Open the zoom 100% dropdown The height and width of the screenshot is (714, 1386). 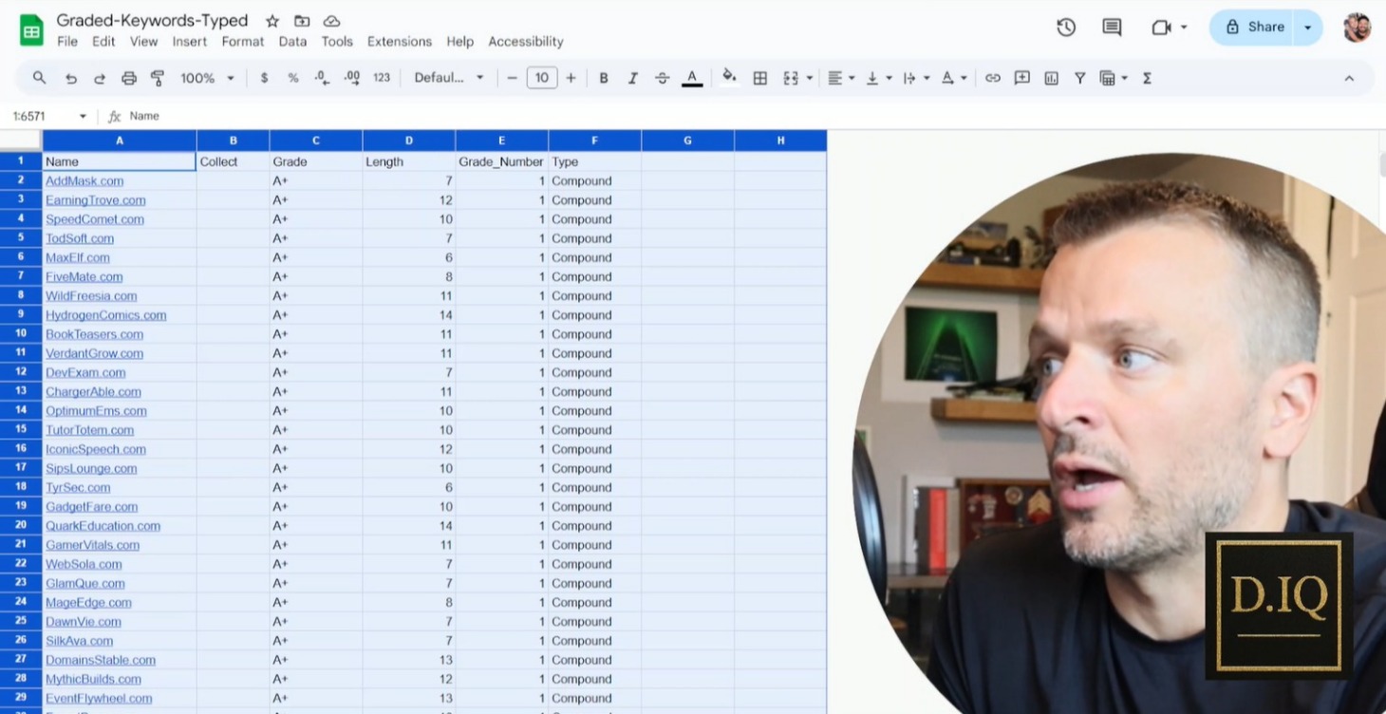[x=207, y=79]
